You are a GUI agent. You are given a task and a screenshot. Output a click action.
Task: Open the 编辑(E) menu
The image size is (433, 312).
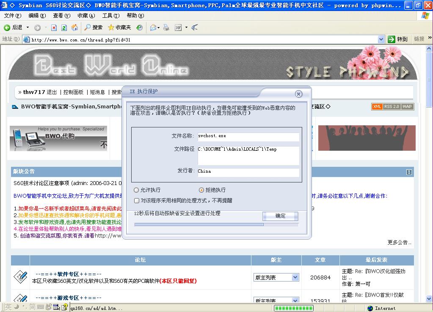tap(37, 16)
